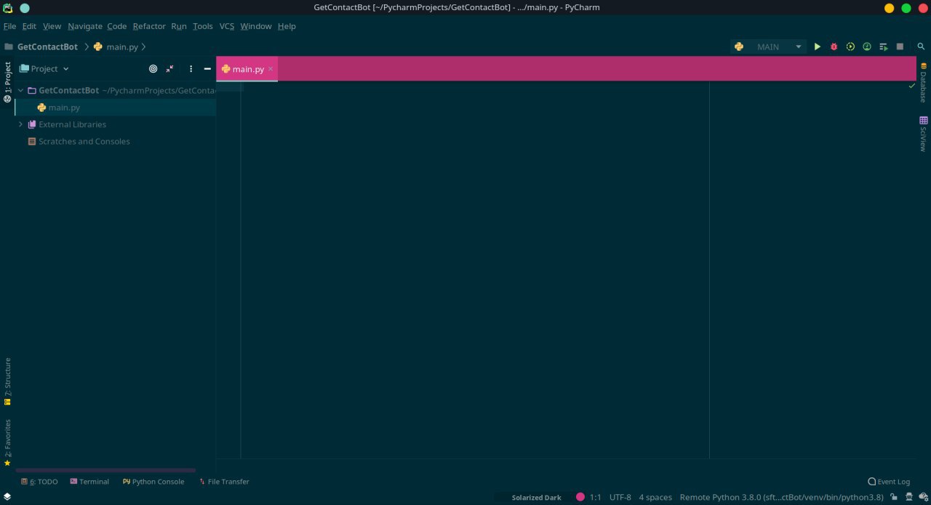
Task: Open the Database tool window
Action: 923,82
